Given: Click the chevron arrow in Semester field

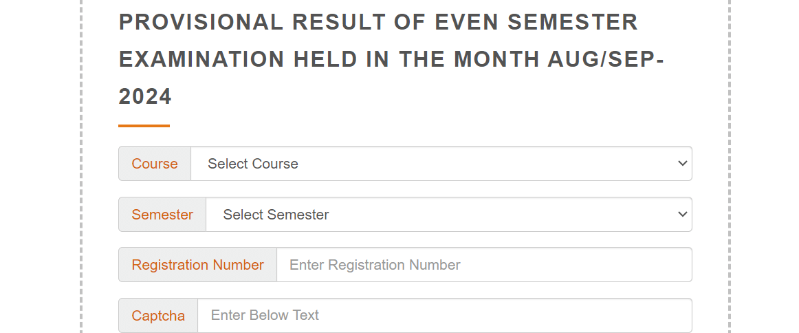Looking at the screenshot, I should (682, 215).
